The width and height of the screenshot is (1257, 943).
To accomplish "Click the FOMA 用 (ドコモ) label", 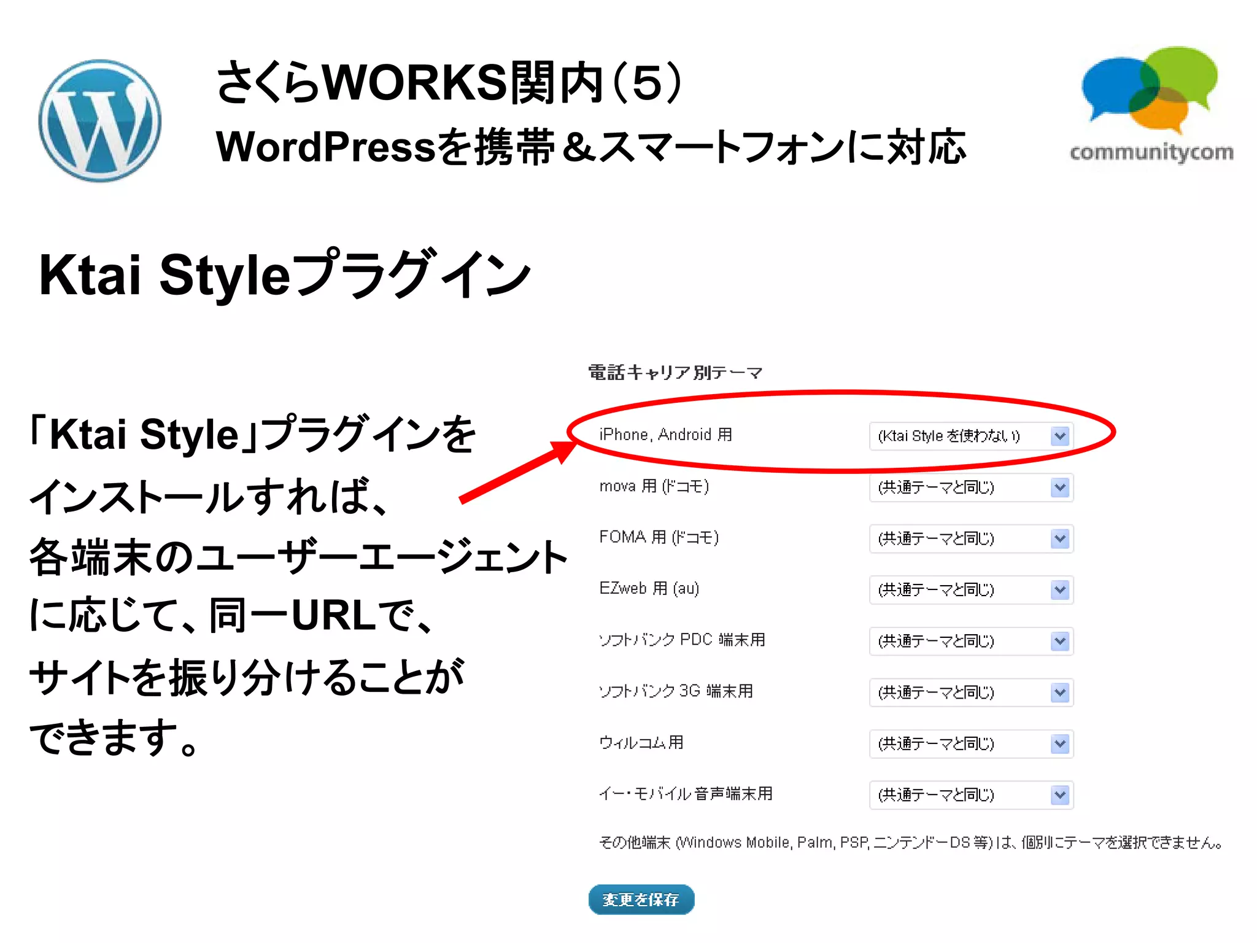I will pyautogui.click(x=659, y=537).
